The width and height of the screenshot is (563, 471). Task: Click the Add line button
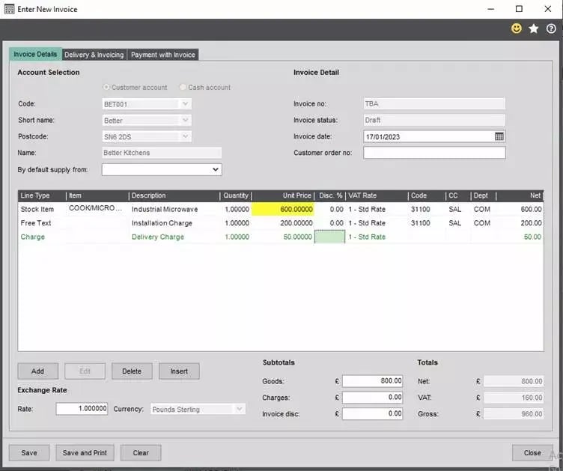point(37,371)
